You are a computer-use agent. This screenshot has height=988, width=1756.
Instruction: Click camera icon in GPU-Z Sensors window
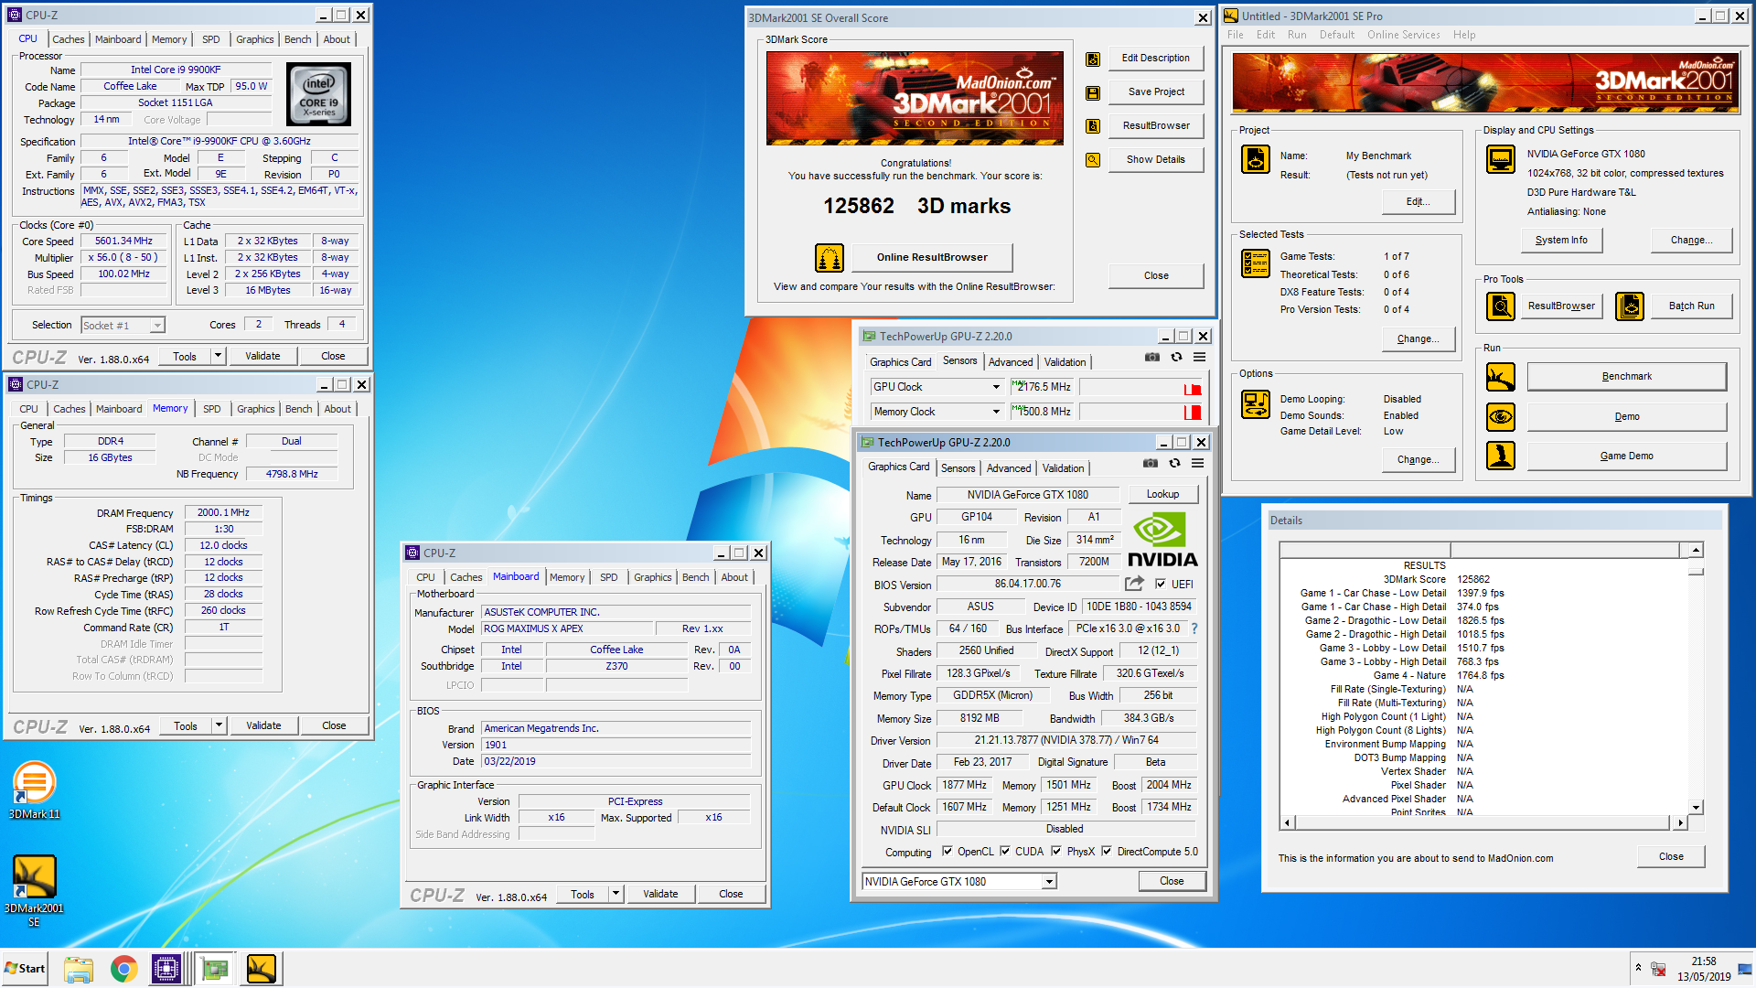tap(1152, 358)
